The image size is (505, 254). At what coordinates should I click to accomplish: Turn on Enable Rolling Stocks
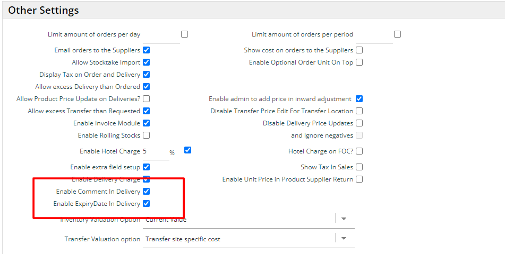[146, 135]
